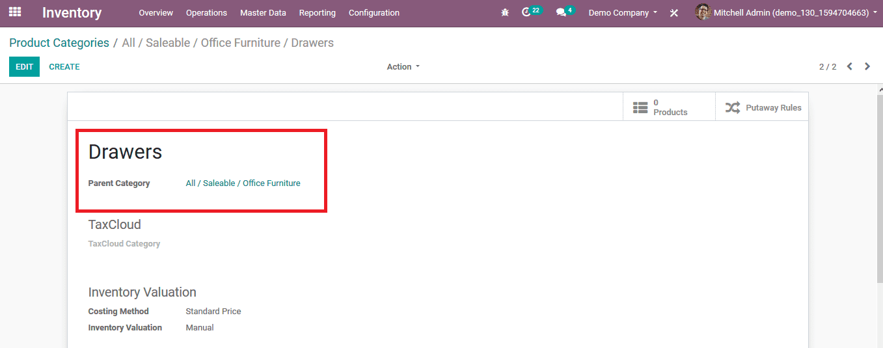Click the Manual valuation value
883x348 pixels.
[200, 328]
